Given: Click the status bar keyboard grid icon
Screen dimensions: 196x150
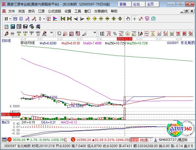Looking at the screenshot, I should pyautogui.click(x=4, y=140).
